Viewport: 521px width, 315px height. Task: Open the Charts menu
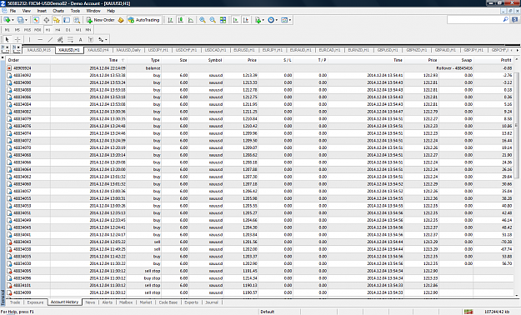coord(58,11)
